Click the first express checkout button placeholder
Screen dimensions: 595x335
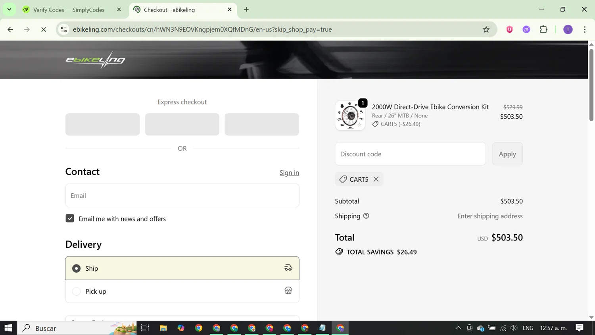(102, 124)
